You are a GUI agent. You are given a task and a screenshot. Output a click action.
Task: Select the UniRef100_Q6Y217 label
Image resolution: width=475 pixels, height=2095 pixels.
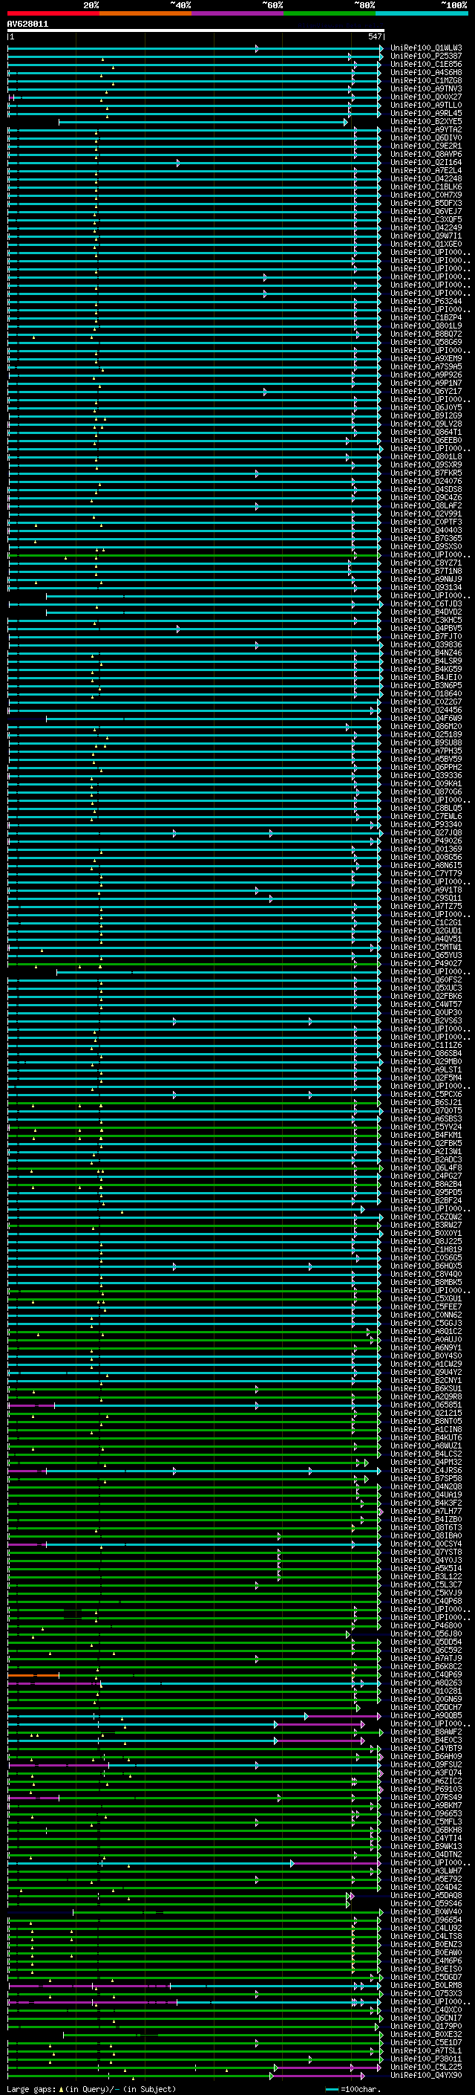coord(426,391)
